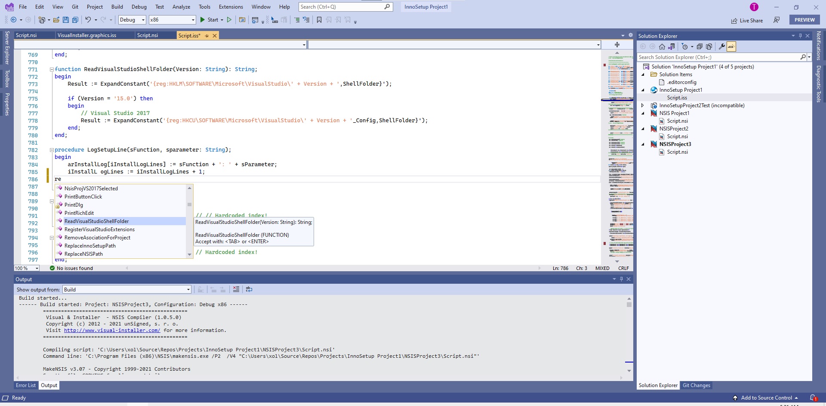The height and width of the screenshot is (406, 826).
Task: Toggle Auto Hide pin on Solution Explorer
Action: (800, 36)
